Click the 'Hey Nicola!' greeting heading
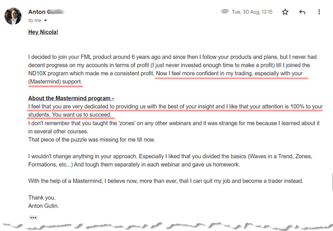 (43, 32)
